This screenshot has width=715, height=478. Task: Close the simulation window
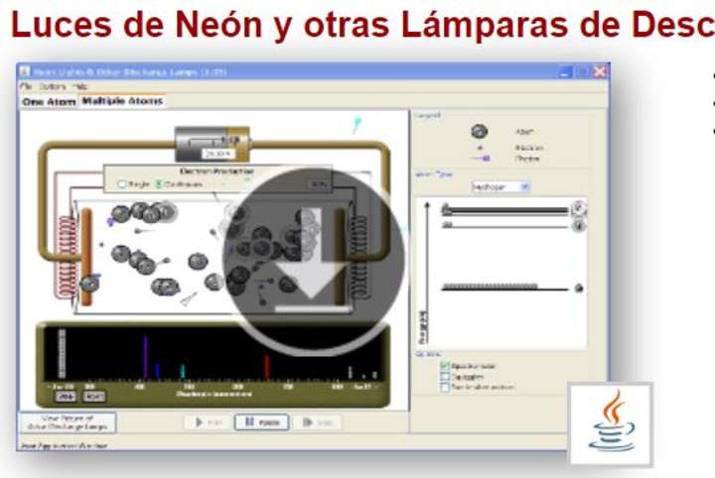[599, 71]
